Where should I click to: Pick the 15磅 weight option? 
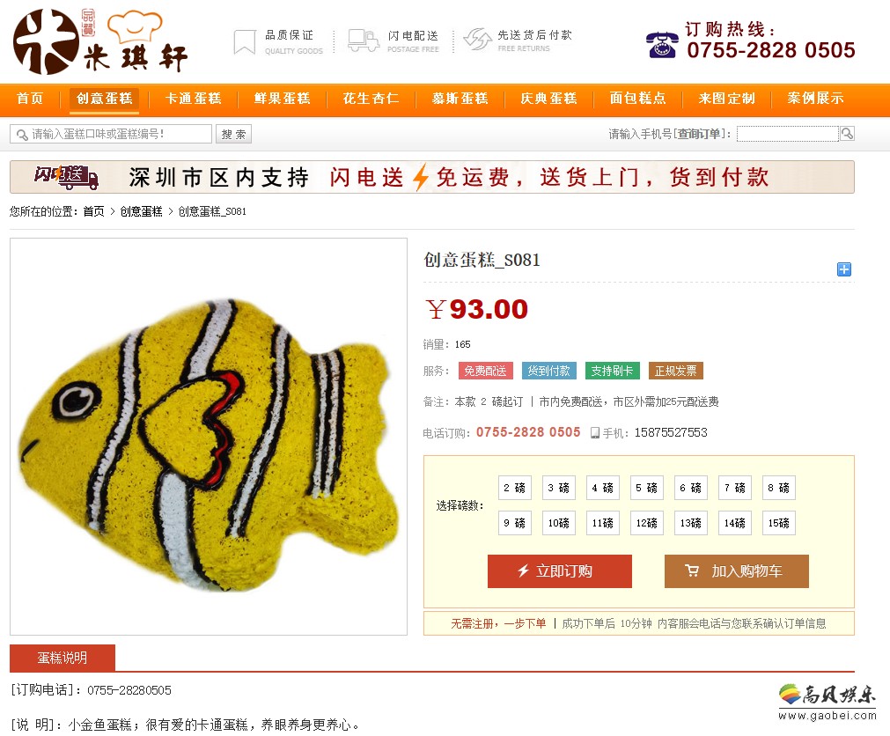tap(779, 523)
